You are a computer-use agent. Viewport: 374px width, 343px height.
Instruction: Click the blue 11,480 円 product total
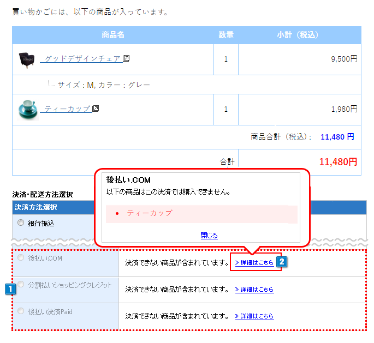tap(337, 137)
